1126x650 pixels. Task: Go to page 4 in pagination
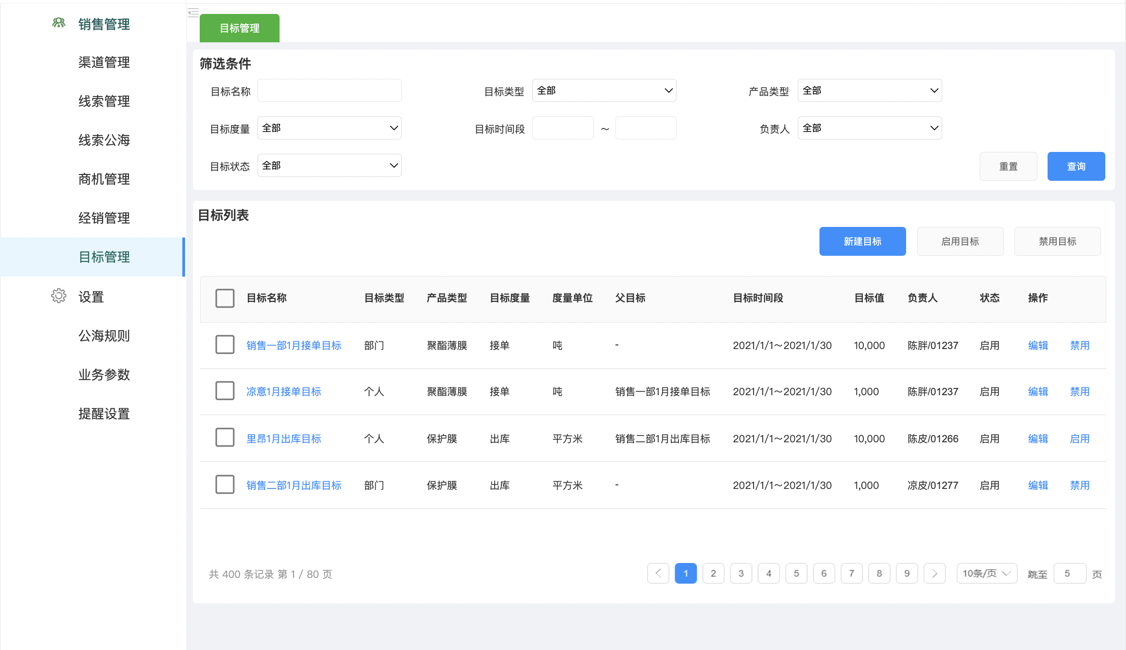[x=768, y=573]
